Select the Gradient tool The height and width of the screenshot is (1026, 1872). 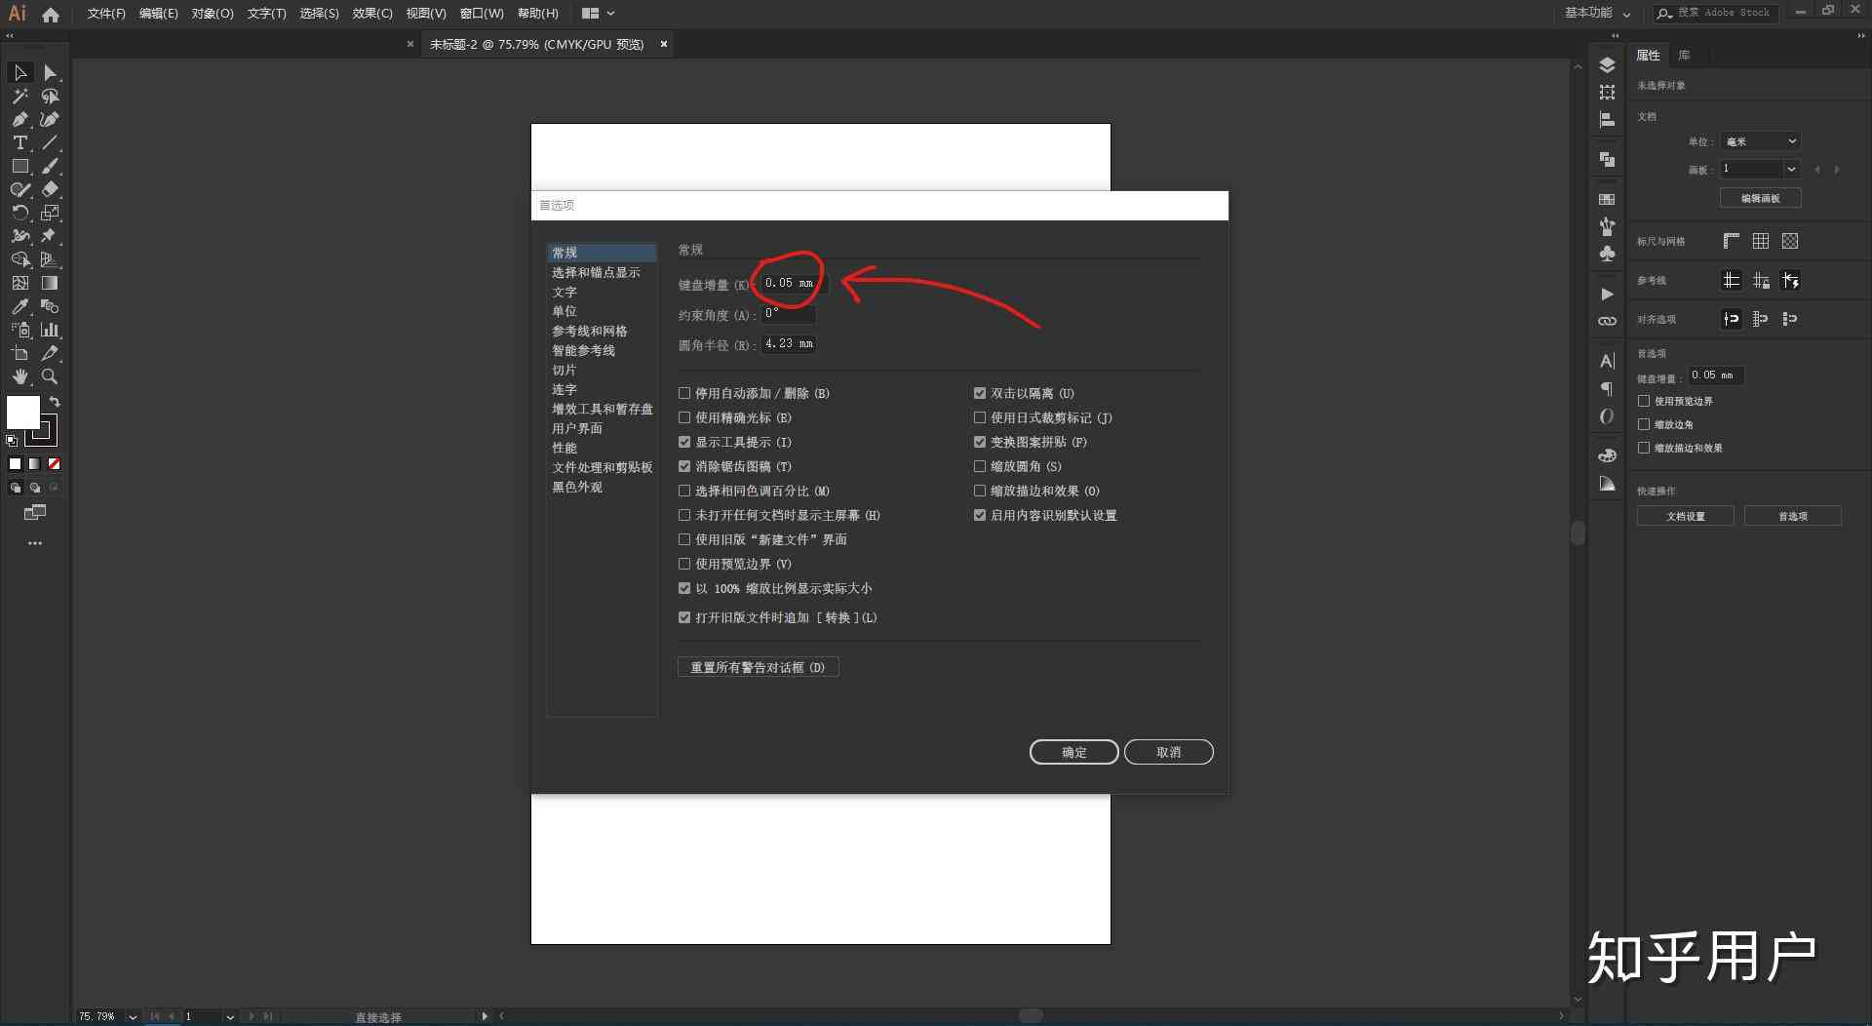click(50, 283)
